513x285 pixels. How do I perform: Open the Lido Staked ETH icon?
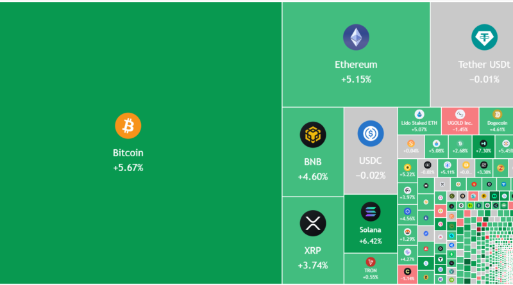click(x=419, y=114)
